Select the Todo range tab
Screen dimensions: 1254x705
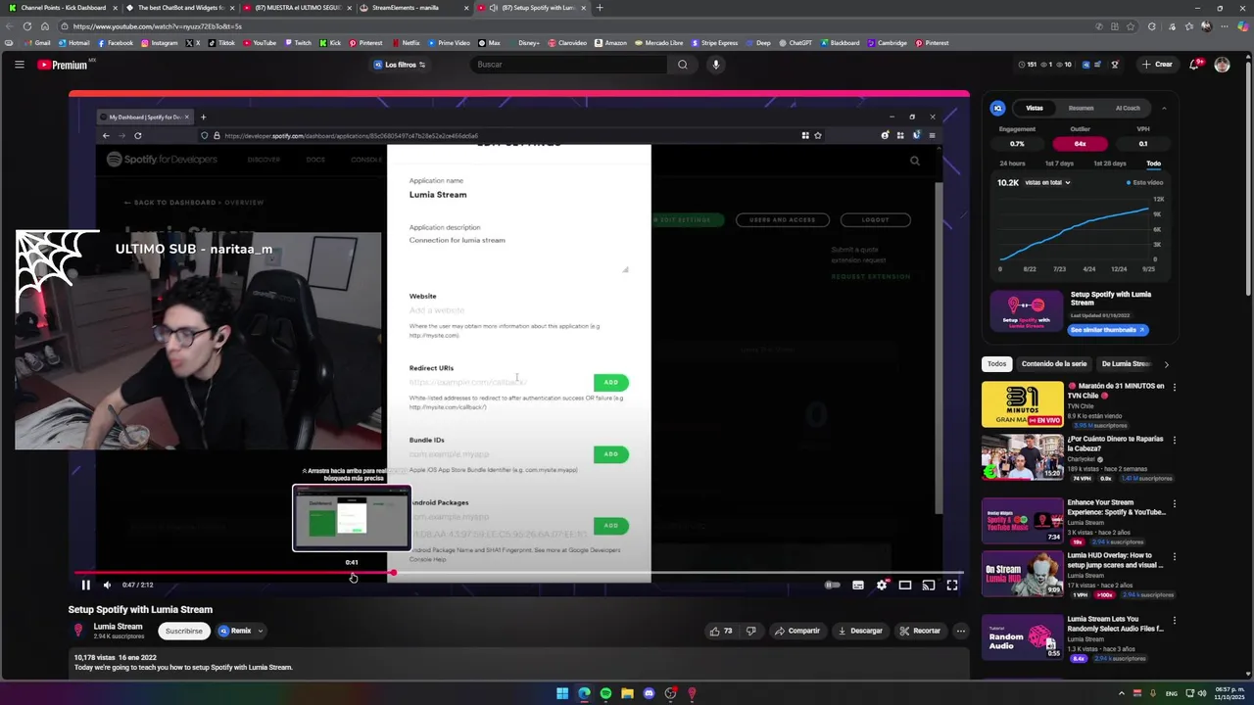point(1153,164)
